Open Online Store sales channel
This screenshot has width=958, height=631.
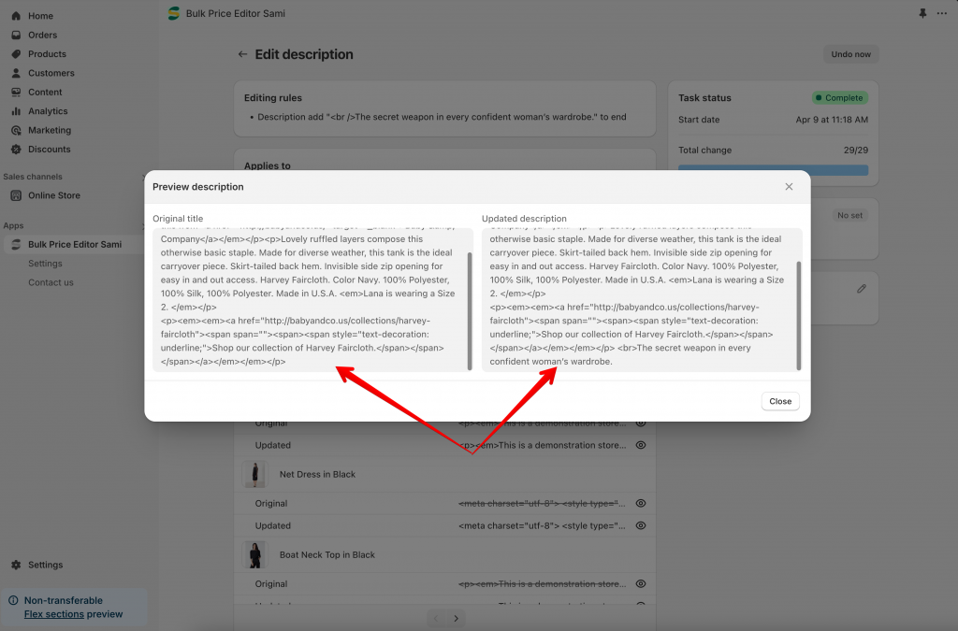pos(54,195)
